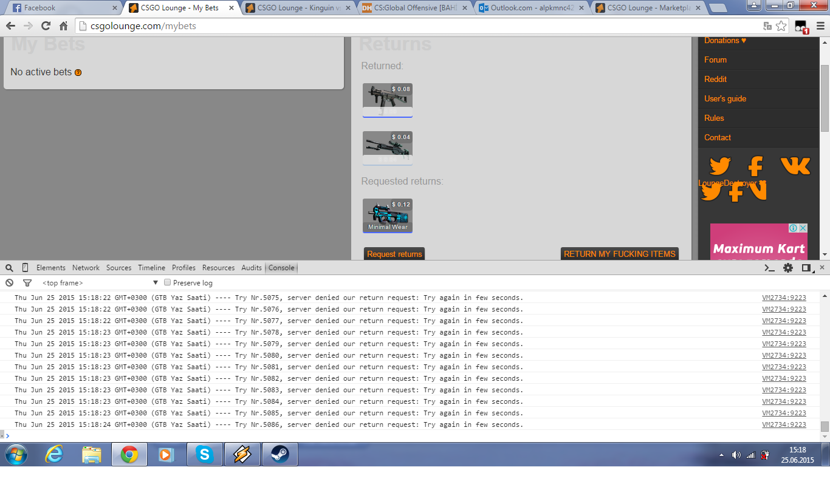Click the RETURN MY FUCKING ITEMS button
The width and height of the screenshot is (830, 501).
(619, 254)
